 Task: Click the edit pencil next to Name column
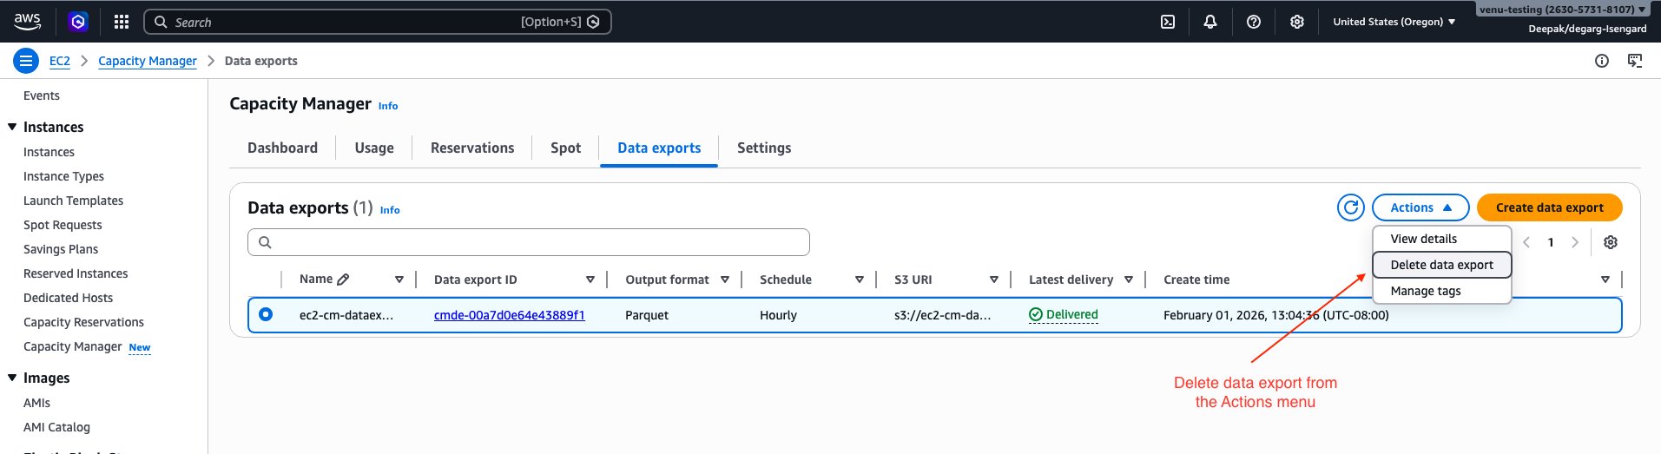(x=343, y=280)
